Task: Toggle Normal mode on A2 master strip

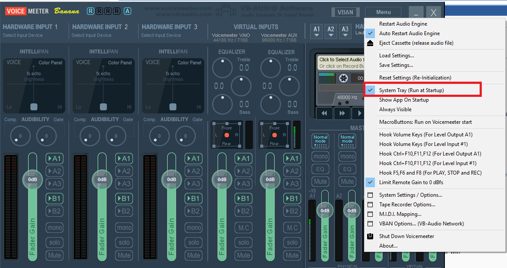Action: 347,141
